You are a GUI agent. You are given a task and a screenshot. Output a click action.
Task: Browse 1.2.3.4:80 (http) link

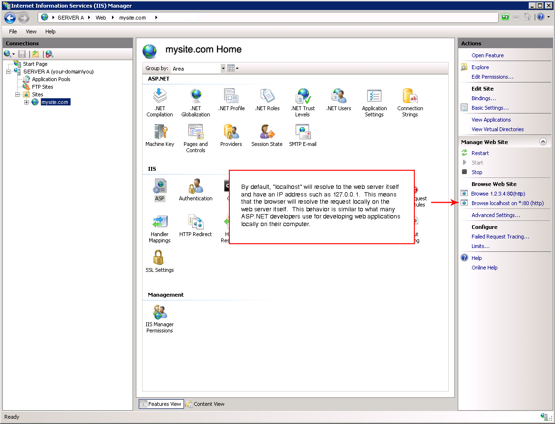[498, 194]
